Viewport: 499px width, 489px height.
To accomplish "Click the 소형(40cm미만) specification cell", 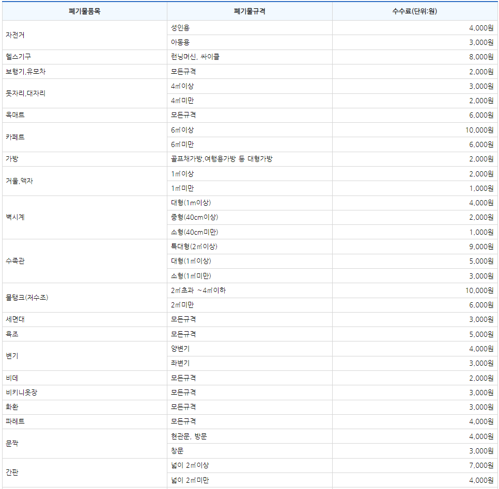I will [250, 232].
